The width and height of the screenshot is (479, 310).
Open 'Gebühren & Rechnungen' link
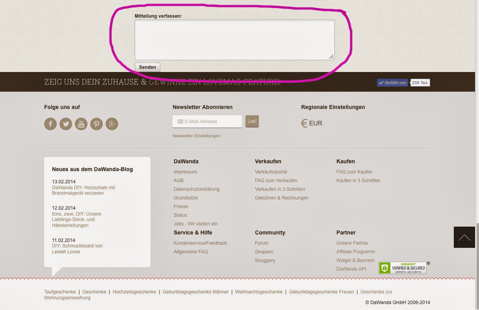coord(282,198)
